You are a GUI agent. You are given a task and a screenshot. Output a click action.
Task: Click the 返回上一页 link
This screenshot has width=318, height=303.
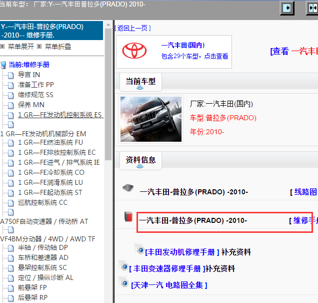click(133, 28)
